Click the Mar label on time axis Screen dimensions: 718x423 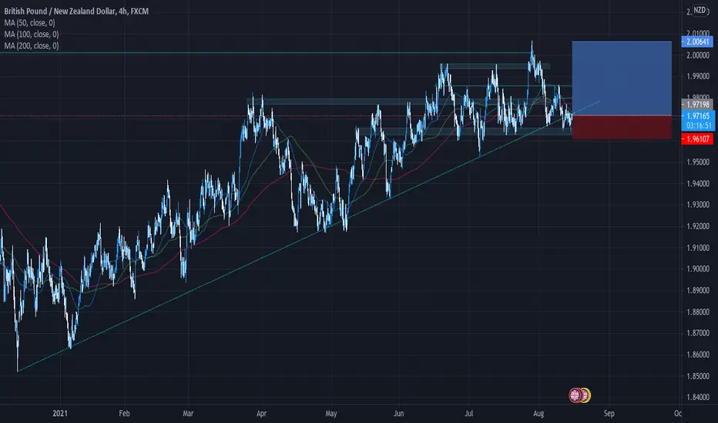(188, 414)
